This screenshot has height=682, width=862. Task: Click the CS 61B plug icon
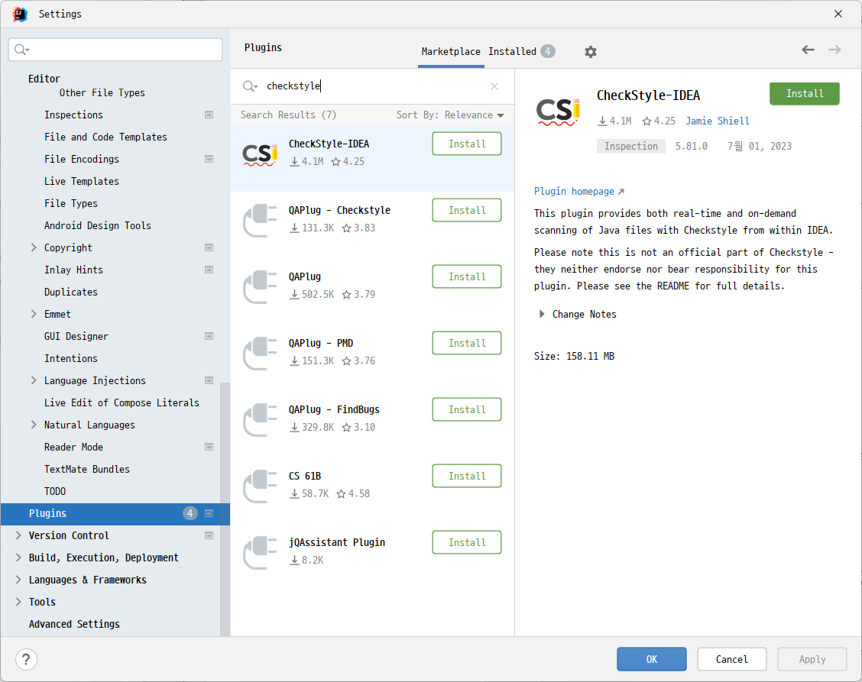pyautogui.click(x=260, y=487)
